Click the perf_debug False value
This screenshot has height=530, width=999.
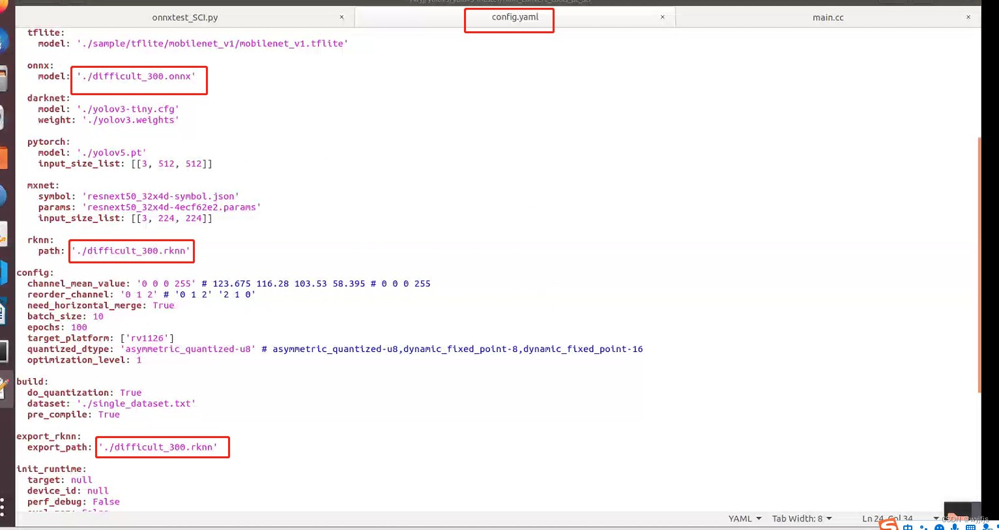coord(106,502)
